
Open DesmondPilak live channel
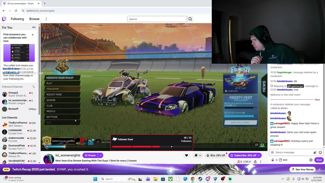[20, 147]
